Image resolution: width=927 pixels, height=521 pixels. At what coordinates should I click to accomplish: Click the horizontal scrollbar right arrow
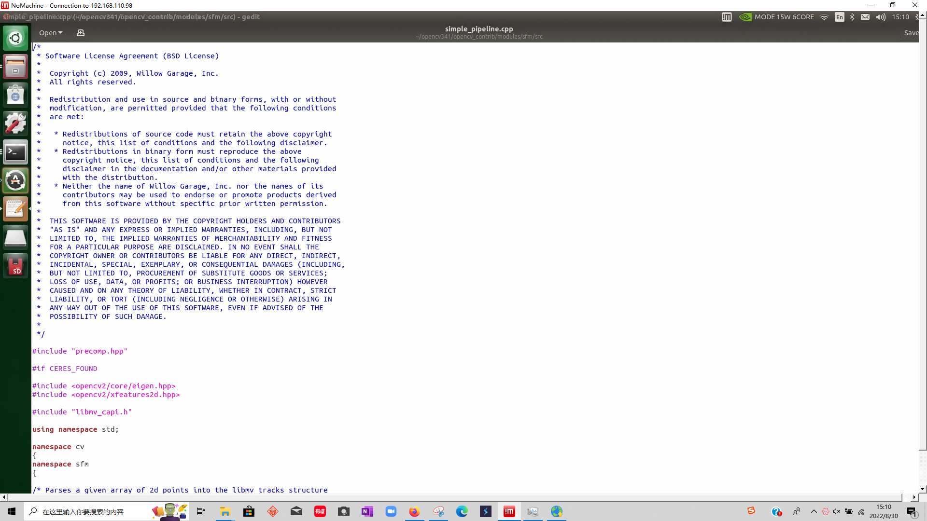tap(914, 497)
